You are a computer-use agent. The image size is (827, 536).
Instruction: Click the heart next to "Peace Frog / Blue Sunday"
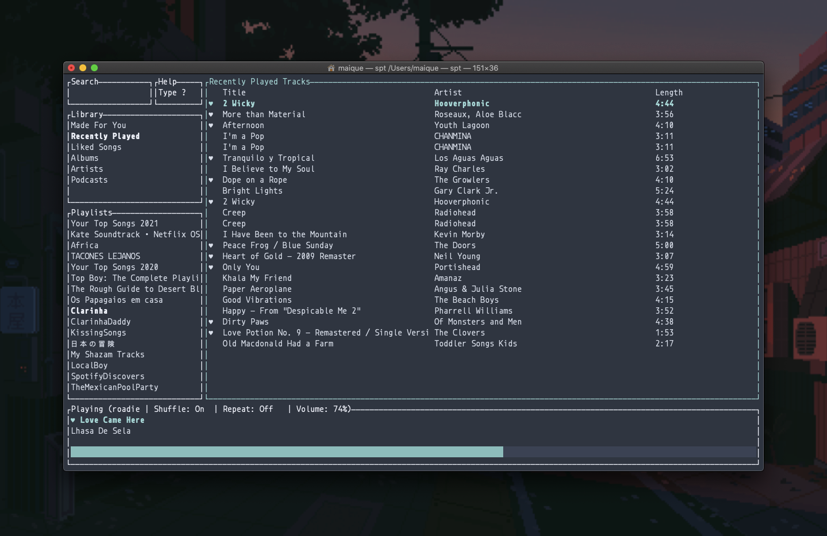point(210,245)
